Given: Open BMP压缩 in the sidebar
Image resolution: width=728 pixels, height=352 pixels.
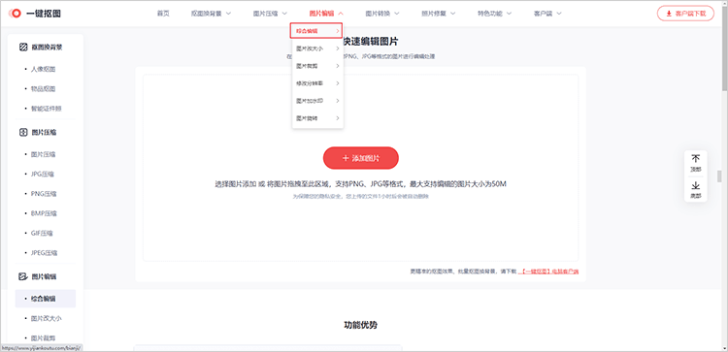Looking at the screenshot, I should [x=44, y=213].
